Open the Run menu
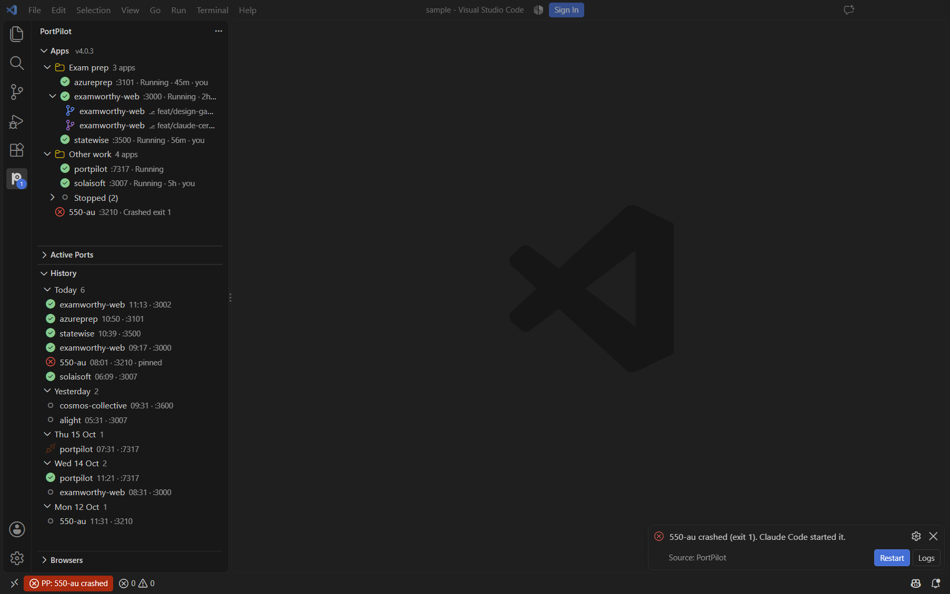 [x=178, y=10]
